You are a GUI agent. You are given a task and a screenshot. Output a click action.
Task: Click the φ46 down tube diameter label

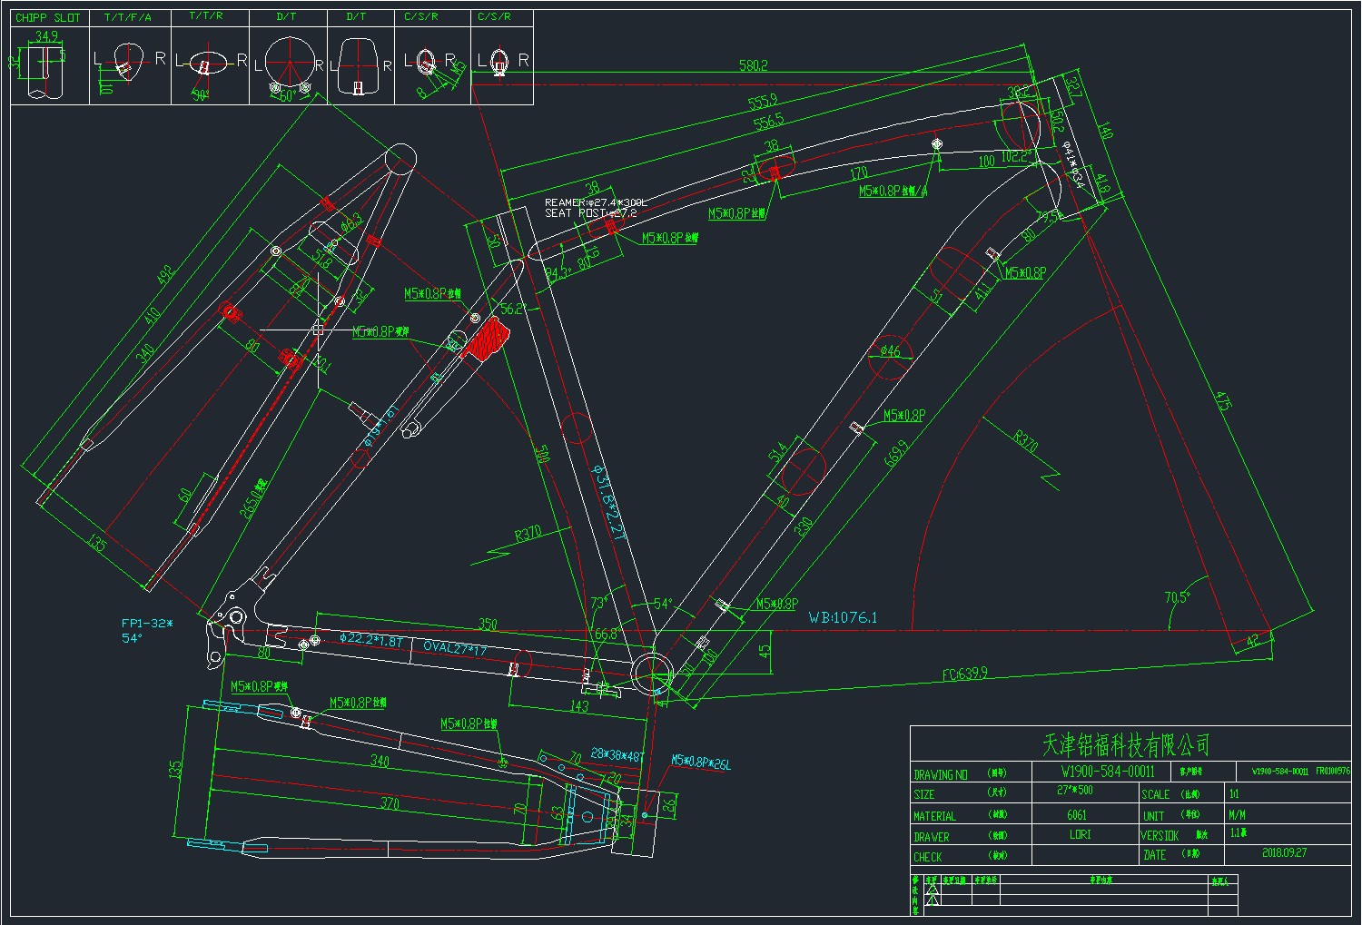890,350
